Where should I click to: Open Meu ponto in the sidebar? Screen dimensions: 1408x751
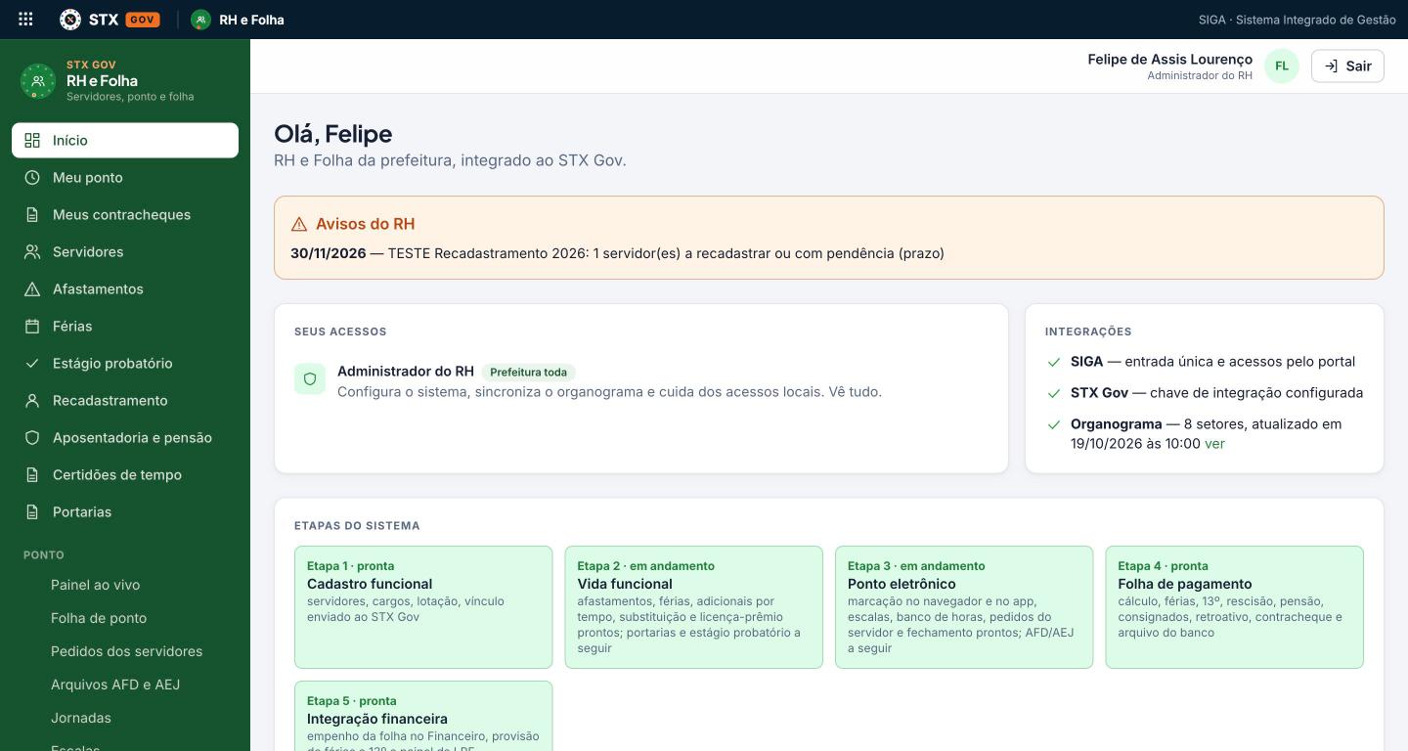point(125,178)
